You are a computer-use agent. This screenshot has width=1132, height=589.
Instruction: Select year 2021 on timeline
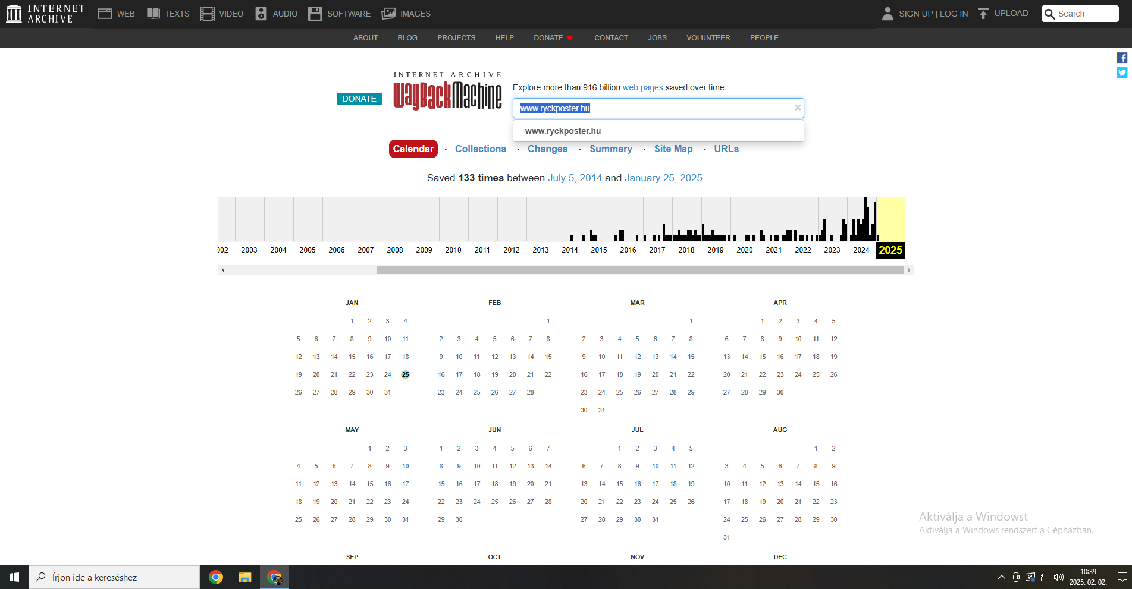[x=774, y=250]
